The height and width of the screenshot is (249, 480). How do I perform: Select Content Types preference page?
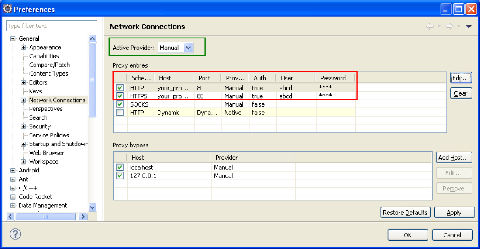tap(49, 74)
